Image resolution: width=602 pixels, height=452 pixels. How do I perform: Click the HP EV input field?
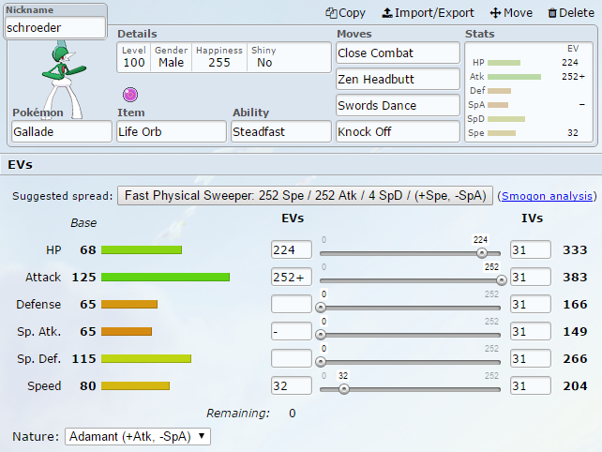tap(292, 250)
